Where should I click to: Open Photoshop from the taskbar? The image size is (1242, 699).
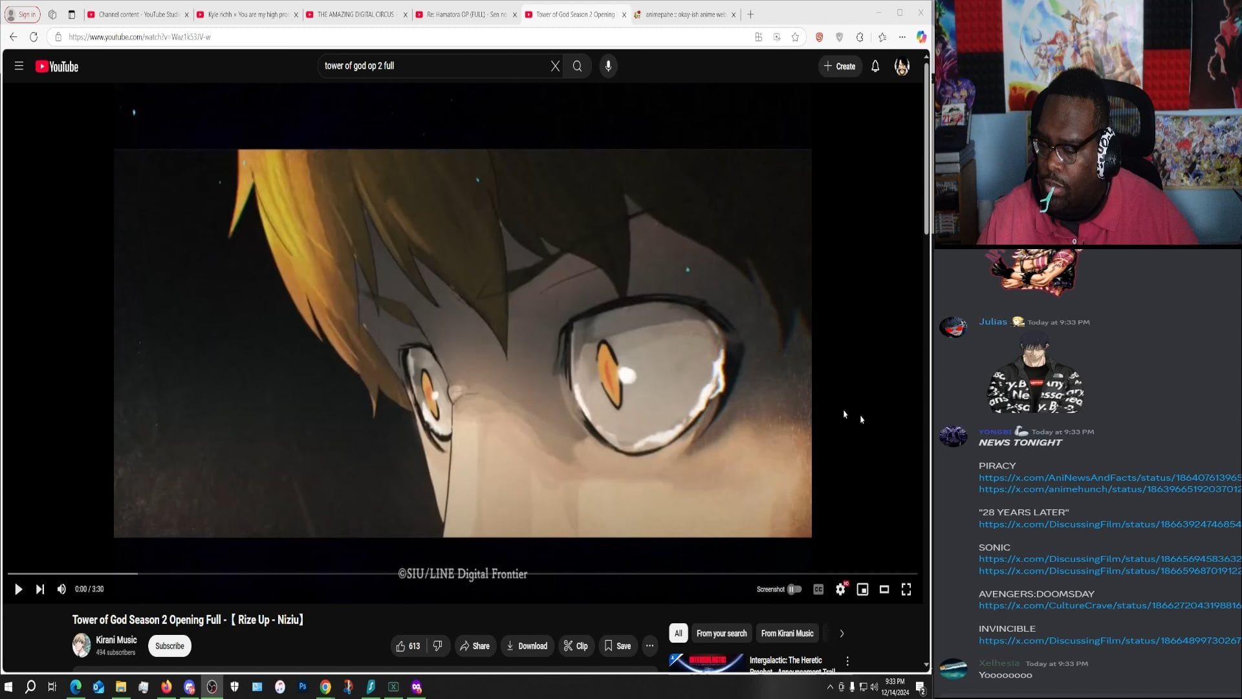pos(303,687)
